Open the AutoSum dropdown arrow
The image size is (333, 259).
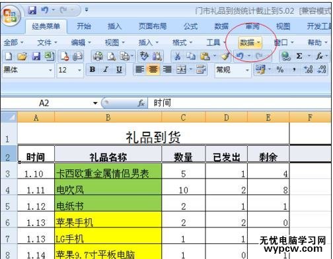click(309, 57)
